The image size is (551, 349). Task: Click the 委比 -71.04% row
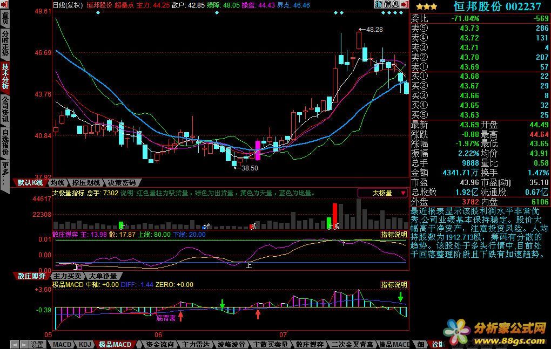tap(480, 18)
